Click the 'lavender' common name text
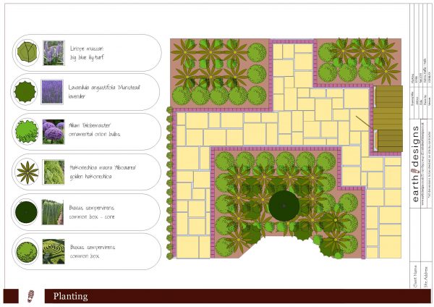The height and width of the screenshot is (307, 434). pyautogui.click(x=77, y=96)
